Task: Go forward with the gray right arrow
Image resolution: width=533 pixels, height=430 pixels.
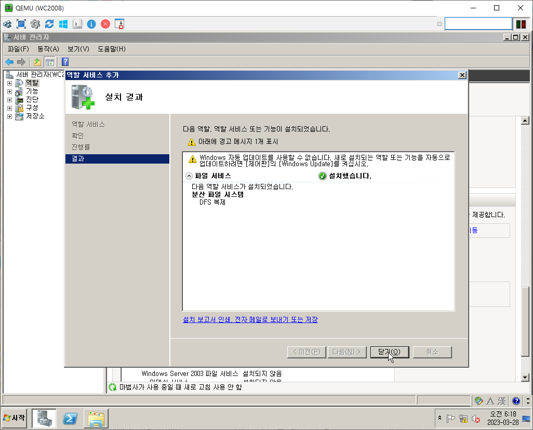Action: coord(21,62)
